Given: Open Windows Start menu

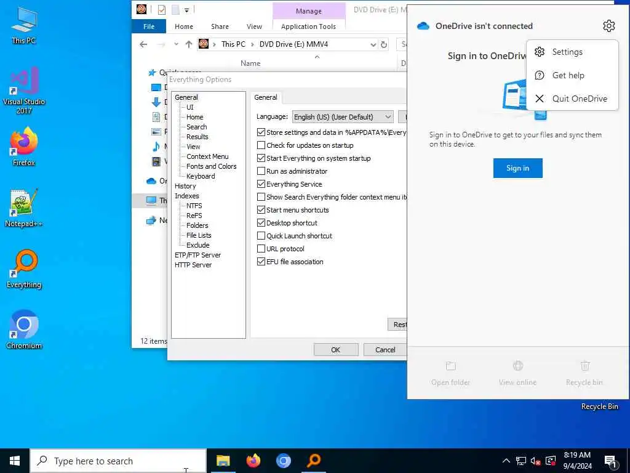Looking at the screenshot, I should [15, 461].
